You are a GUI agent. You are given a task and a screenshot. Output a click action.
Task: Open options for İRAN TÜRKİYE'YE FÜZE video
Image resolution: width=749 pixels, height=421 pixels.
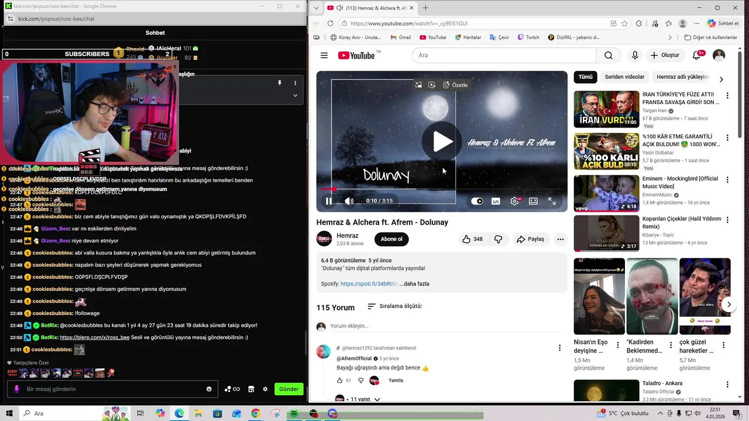point(727,95)
